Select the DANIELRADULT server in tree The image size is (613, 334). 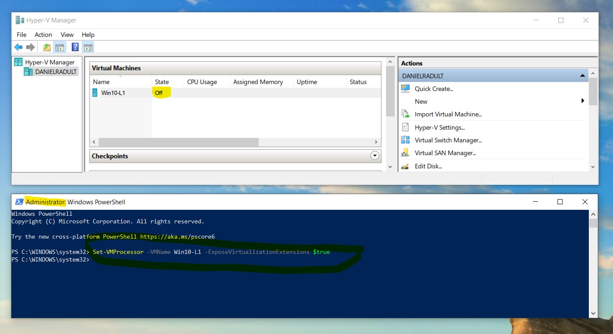point(56,72)
